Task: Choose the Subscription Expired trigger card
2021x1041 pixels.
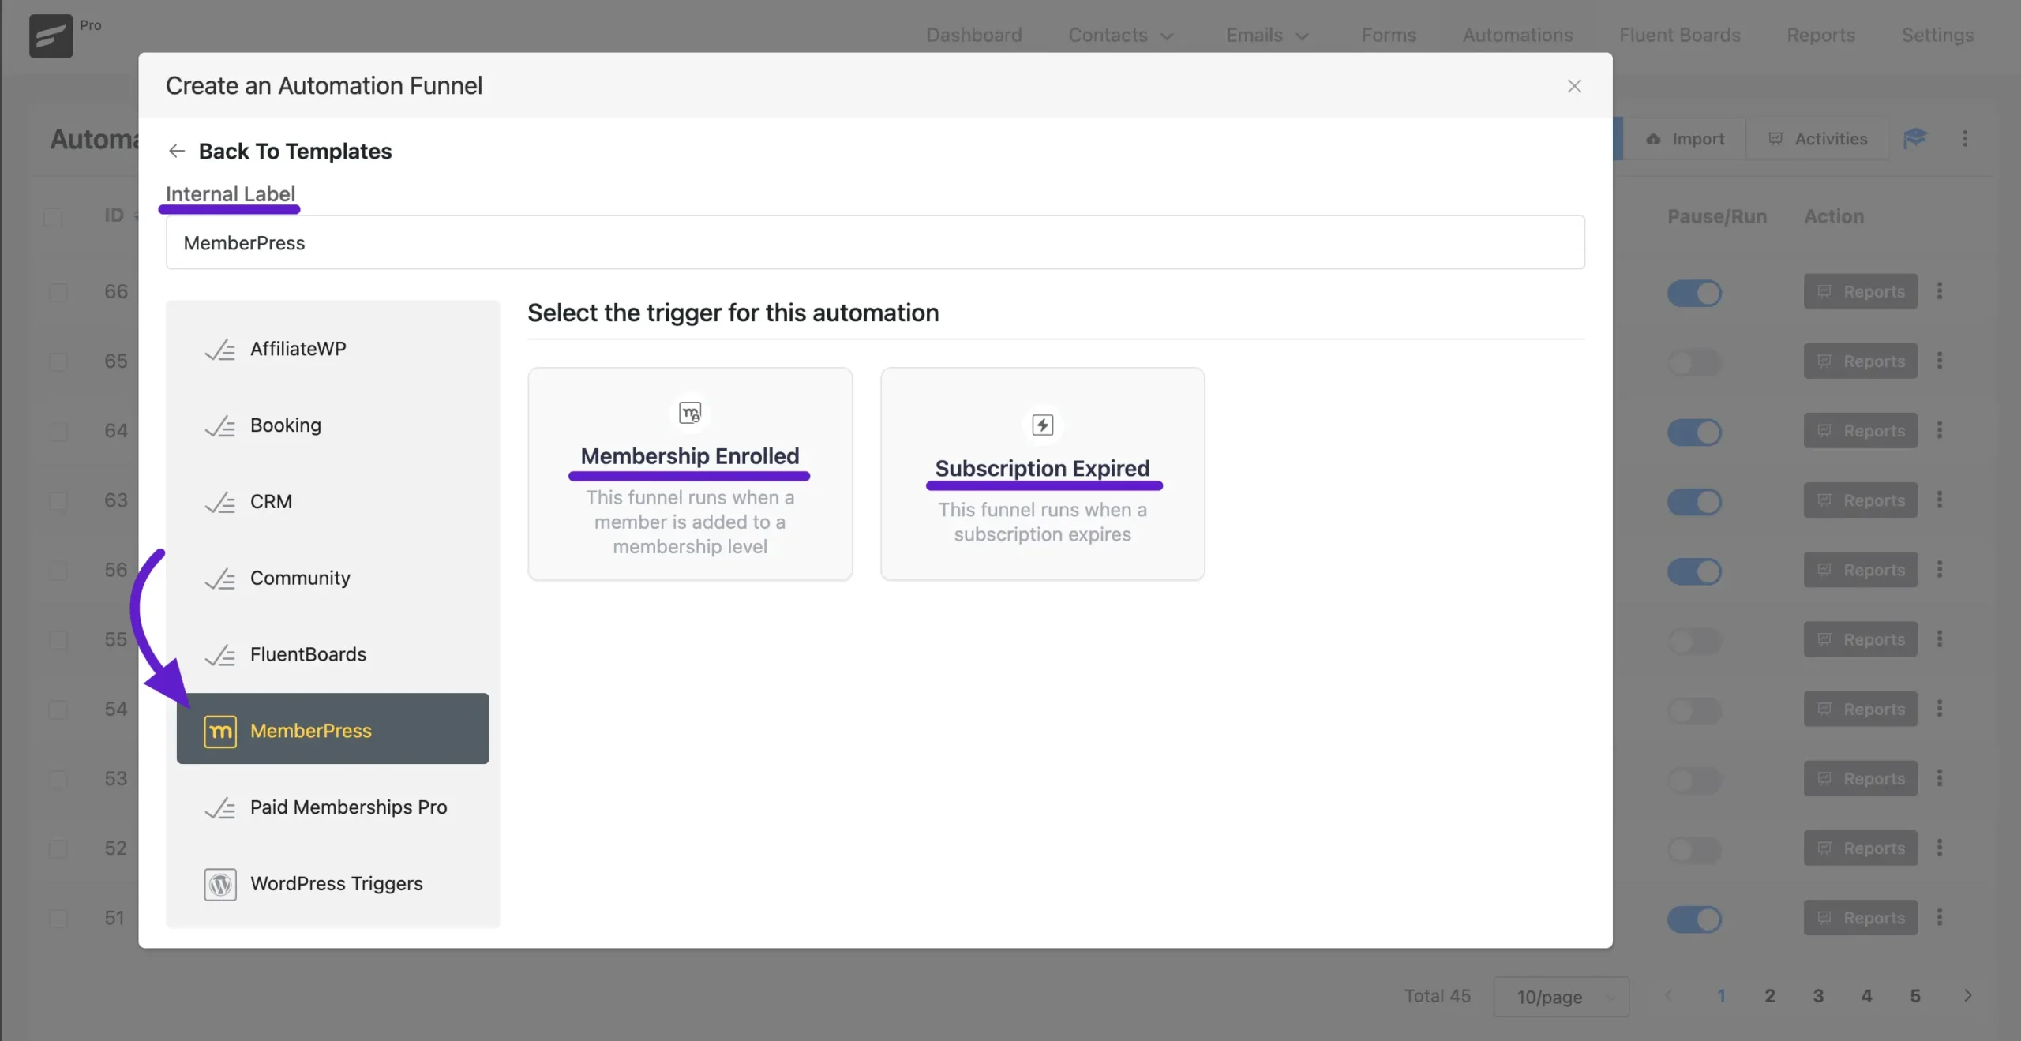Action: [x=1042, y=474]
